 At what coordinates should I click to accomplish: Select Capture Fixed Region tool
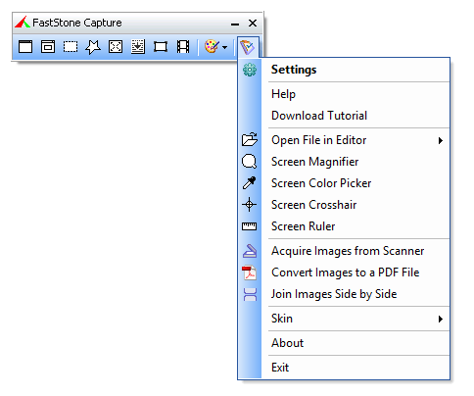click(161, 47)
